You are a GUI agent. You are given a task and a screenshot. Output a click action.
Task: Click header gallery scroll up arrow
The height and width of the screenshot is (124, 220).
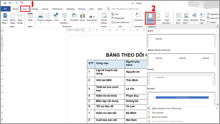pyautogui.click(x=218, y=26)
